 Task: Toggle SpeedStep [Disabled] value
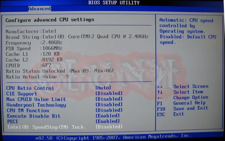tap(109, 127)
